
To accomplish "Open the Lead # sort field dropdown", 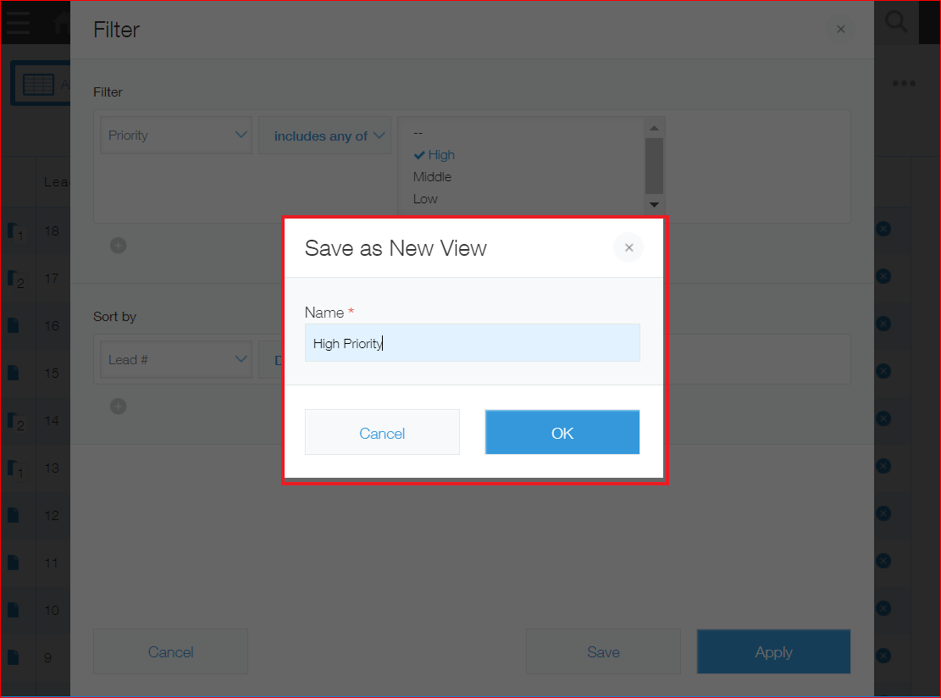I will coord(176,360).
